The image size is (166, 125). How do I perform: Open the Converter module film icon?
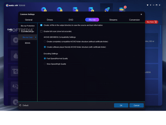pyautogui.click(x=75, y=9)
